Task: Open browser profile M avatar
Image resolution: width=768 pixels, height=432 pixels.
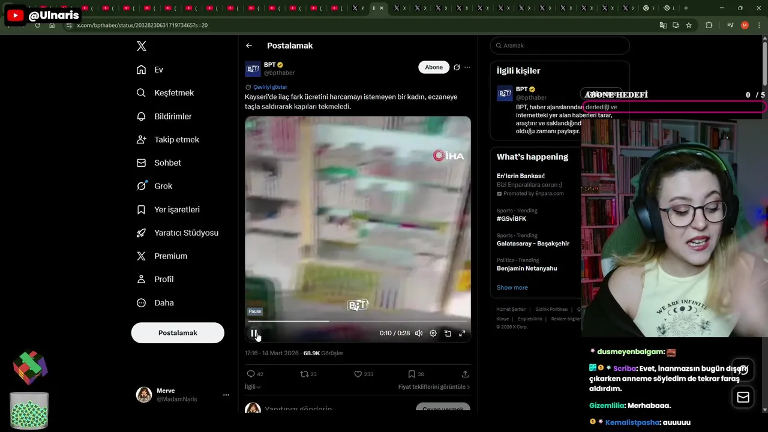Action: coord(745,25)
